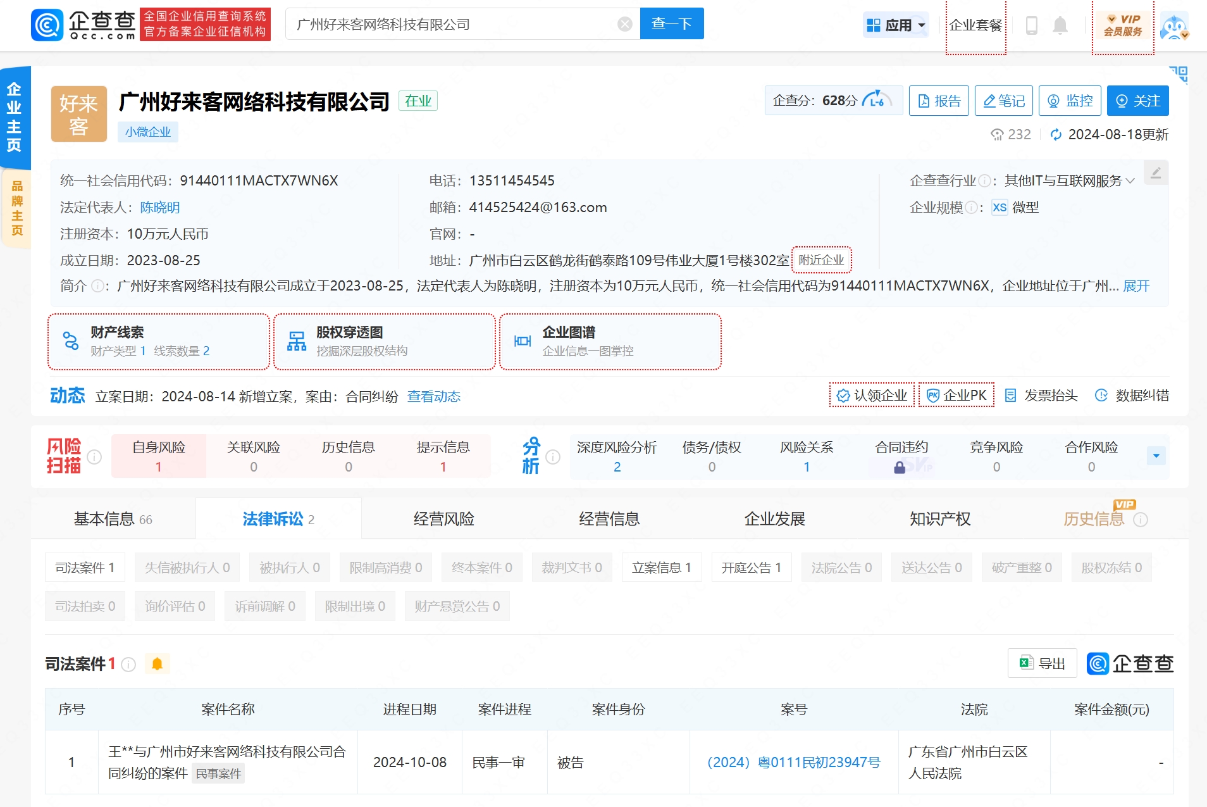The width and height of the screenshot is (1207, 807).
Task: Select 提示信息 risk category
Action: (x=443, y=456)
